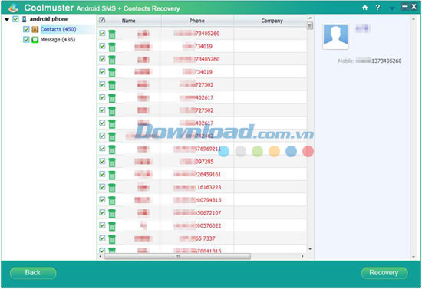The width and height of the screenshot is (422, 289).
Task: Select phone number ending 200794815
Action: click(197, 200)
